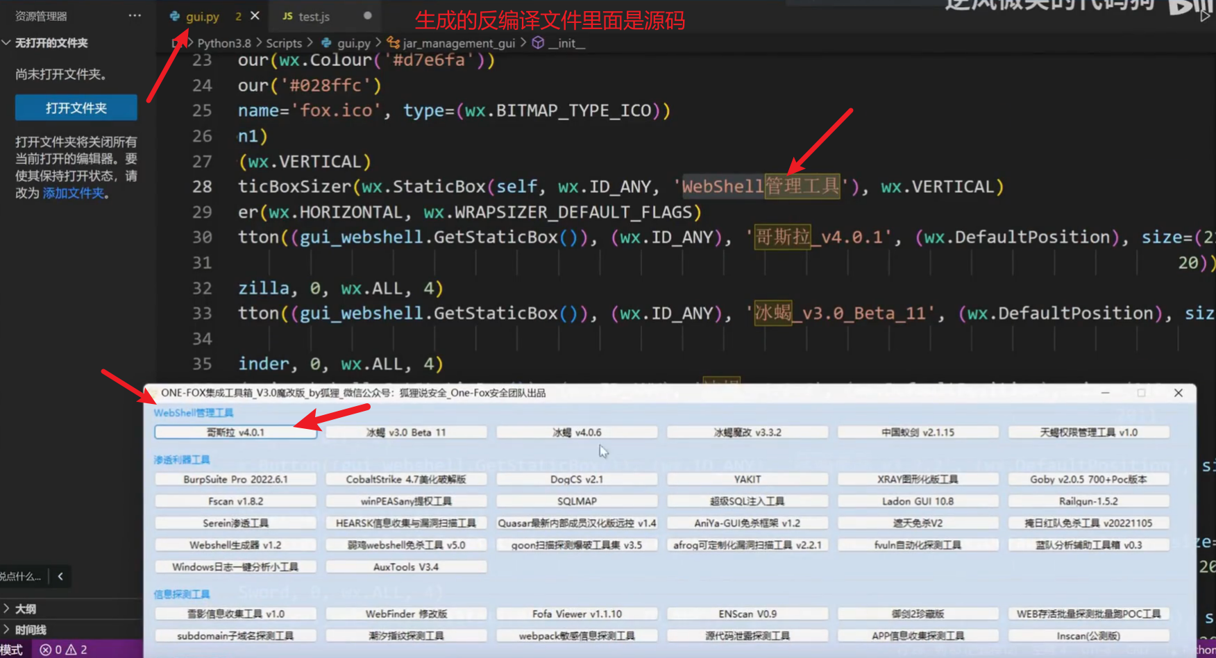Click the unsaved dot on test.js tab
The height and width of the screenshot is (658, 1216).
[x=367, y=15]
